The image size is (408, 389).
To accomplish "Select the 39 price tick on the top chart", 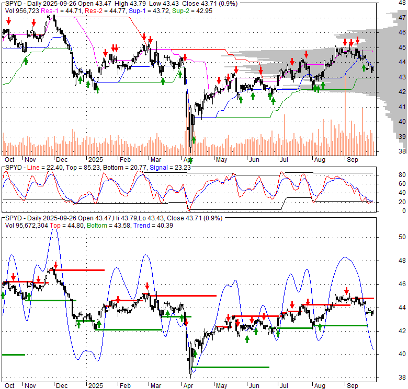I will pos(402,137).
